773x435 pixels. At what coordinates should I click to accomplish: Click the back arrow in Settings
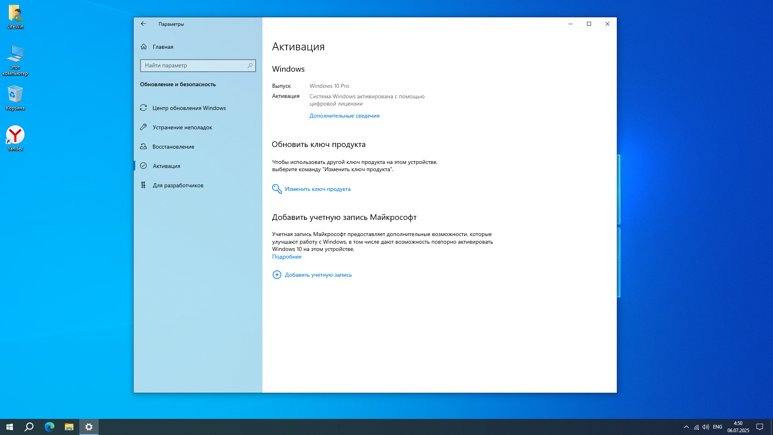(143, 24)
